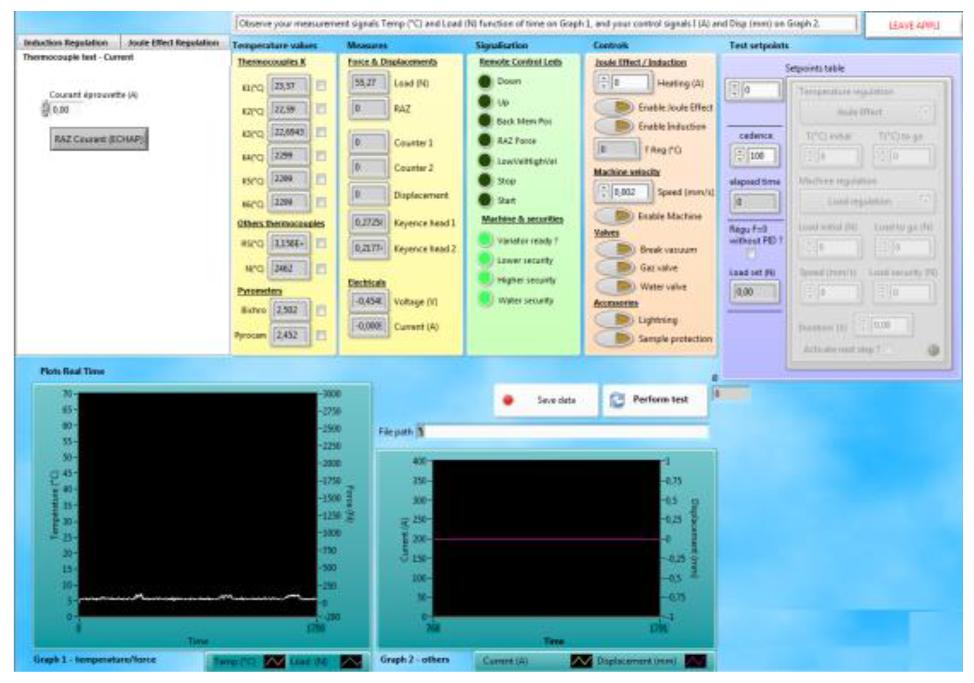Click the Variator ready green LED
Image resolution: width=974 pixels, height=683 pixels.
click(x=485, y=240)
